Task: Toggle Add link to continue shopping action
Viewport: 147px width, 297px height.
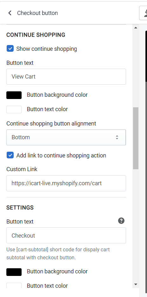Action: pyautogui.click(x=10, y=156)
